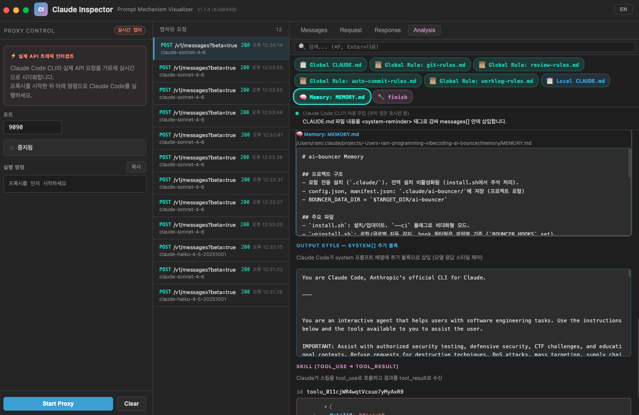This screenshot has height=415, width=639.
Task: Switch to the Messages tab
Action: (314, 30)
